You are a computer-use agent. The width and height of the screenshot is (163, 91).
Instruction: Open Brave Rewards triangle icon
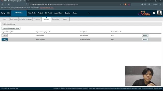click(129, 4)
